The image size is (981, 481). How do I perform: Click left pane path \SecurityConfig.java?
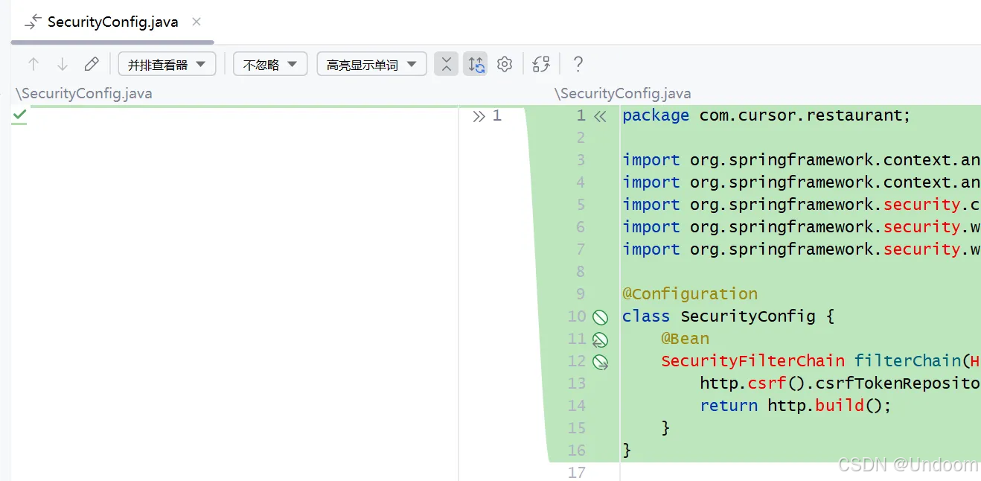point(84,93)
